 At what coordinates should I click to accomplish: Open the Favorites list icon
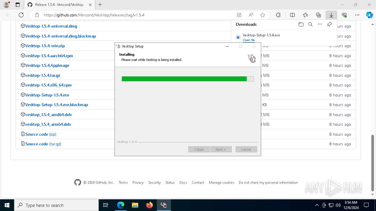click(x=305, y=15)
